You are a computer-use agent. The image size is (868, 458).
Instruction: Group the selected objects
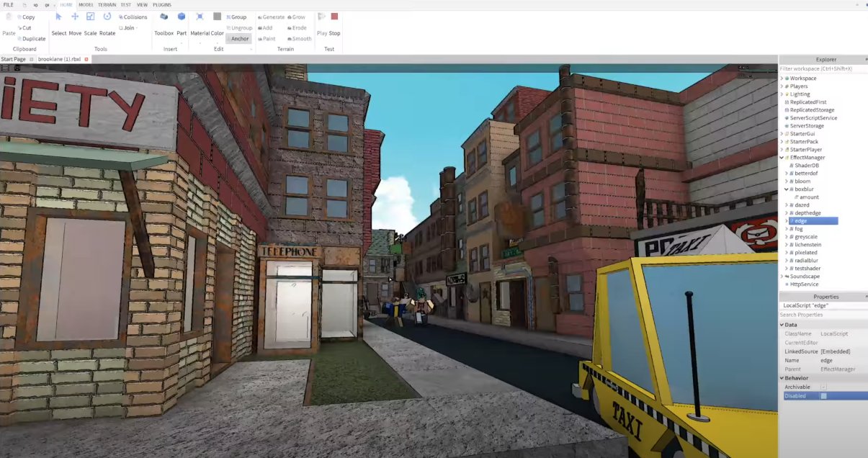[x=236, y=17]
